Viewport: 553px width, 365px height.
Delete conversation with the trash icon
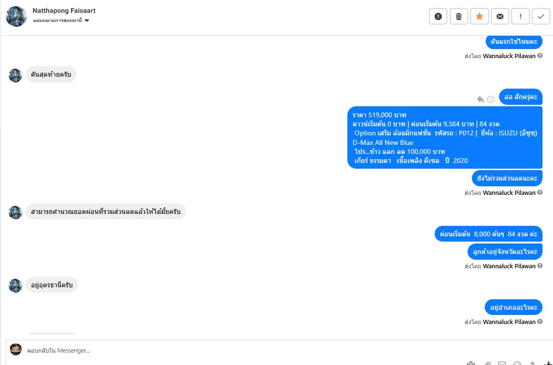[x=459, y=16]
